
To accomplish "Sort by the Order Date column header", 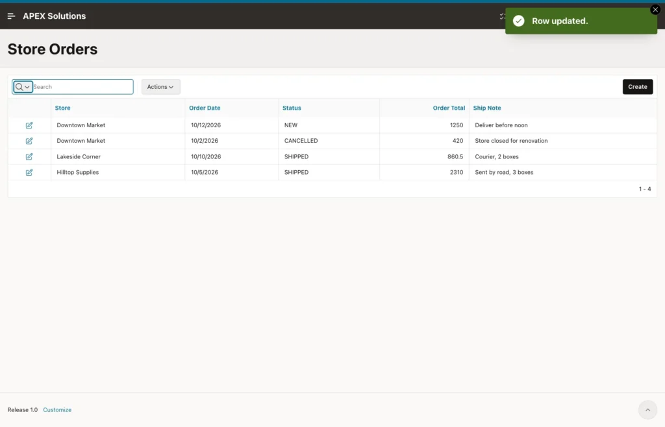I will click(x=205, y=108).
